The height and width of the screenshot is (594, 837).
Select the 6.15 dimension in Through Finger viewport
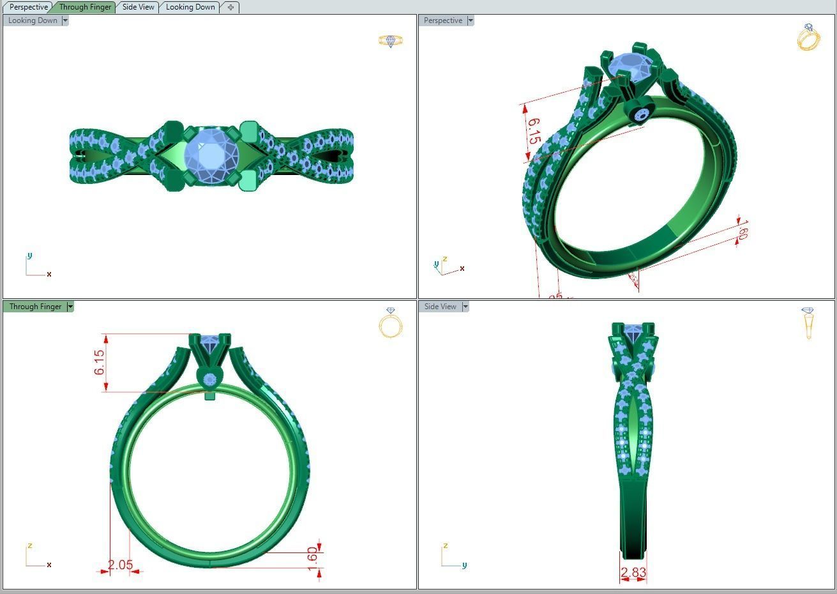coord(99,362)
